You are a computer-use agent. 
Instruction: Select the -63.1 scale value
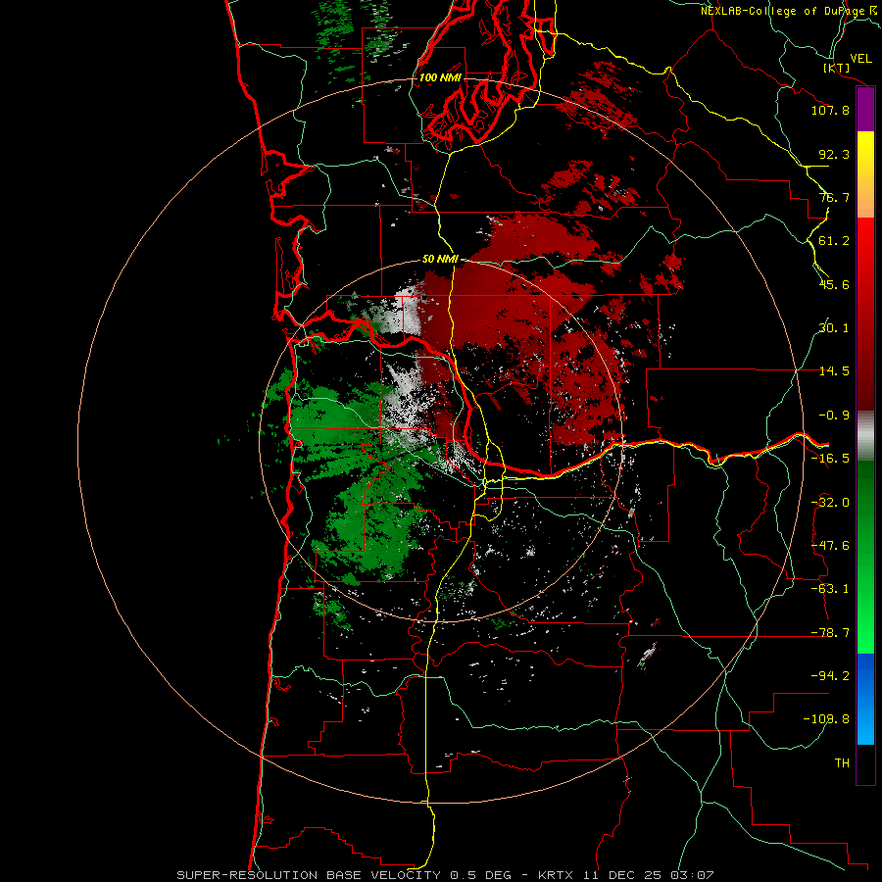point(830,589)
